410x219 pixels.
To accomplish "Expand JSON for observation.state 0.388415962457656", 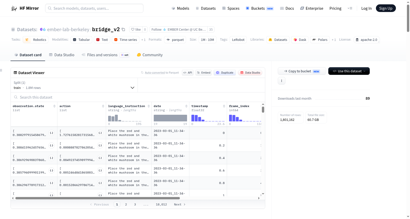I will [x=52, y=145].
